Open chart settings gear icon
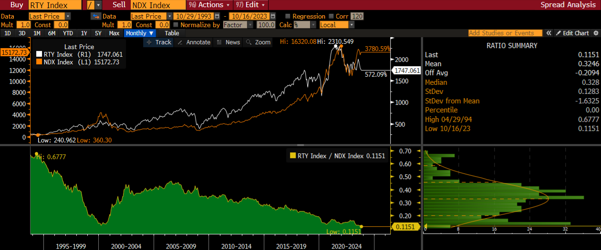Viewport: 601px width, 250px height. click(x=595, y=33)
